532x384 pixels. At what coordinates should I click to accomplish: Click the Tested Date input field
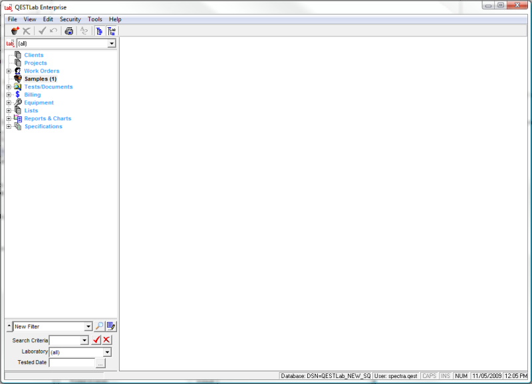coord(73,362)
